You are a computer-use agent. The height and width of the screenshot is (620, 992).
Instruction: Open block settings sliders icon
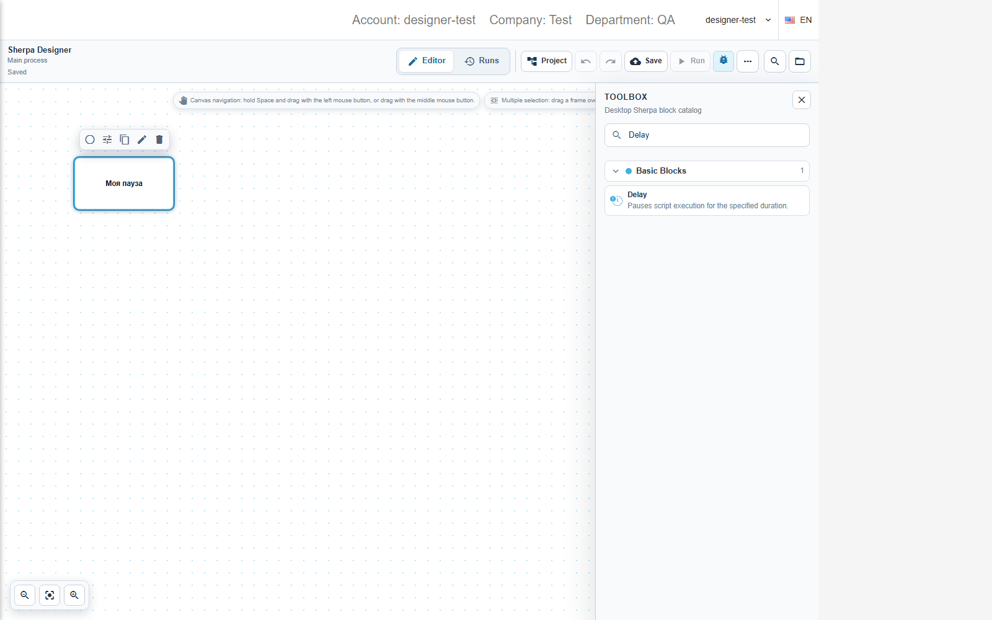click(x=107, y=139)
